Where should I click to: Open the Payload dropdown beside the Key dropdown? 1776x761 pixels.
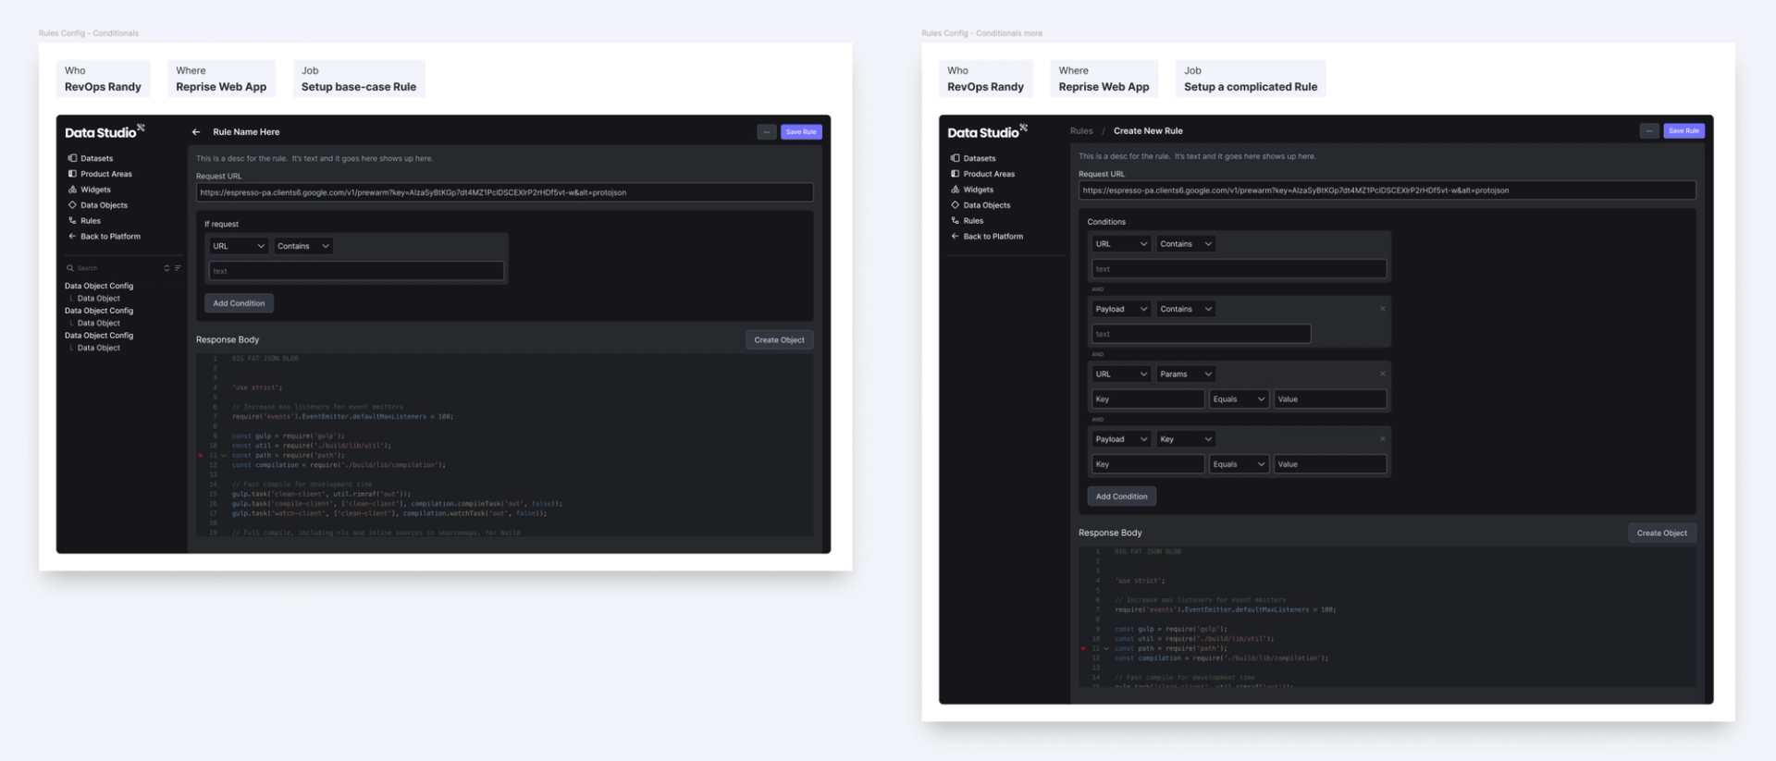1121,439
